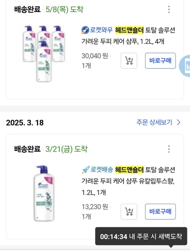Open the three-dot menu for 3/21 order
Screen dimensions: 190x251
click(169, 149)
